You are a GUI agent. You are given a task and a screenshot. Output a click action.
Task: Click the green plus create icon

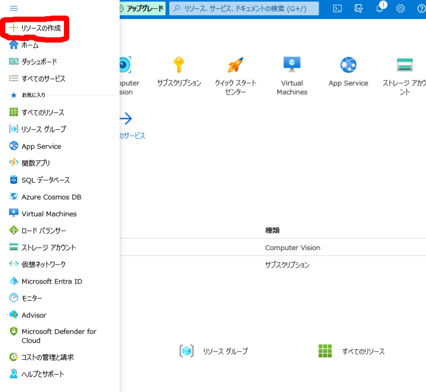pos(14,28)
